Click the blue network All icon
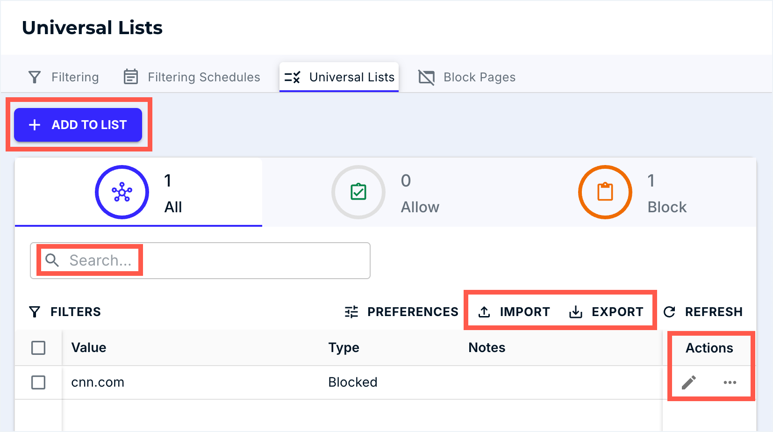773x432 pixels. tap(122, 192)
